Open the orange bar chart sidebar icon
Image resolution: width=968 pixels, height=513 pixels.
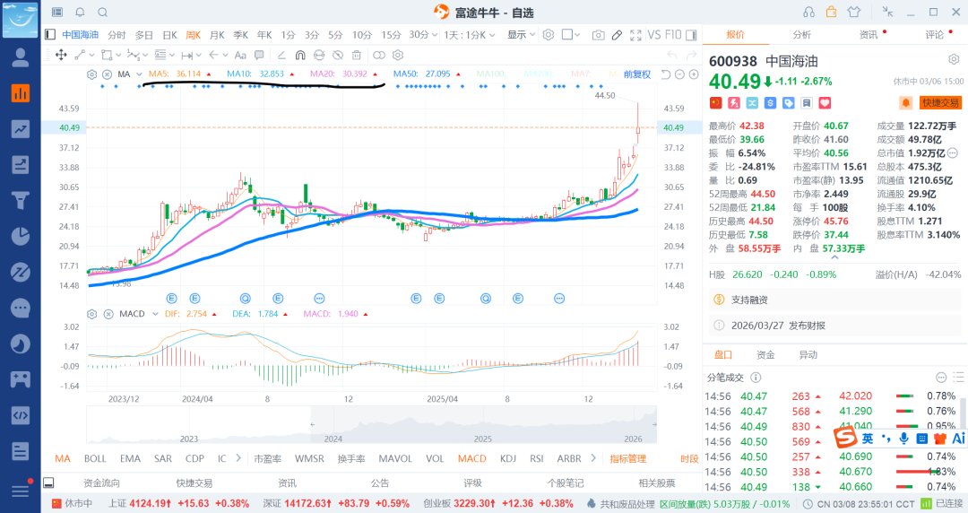(x=21, y=93)
